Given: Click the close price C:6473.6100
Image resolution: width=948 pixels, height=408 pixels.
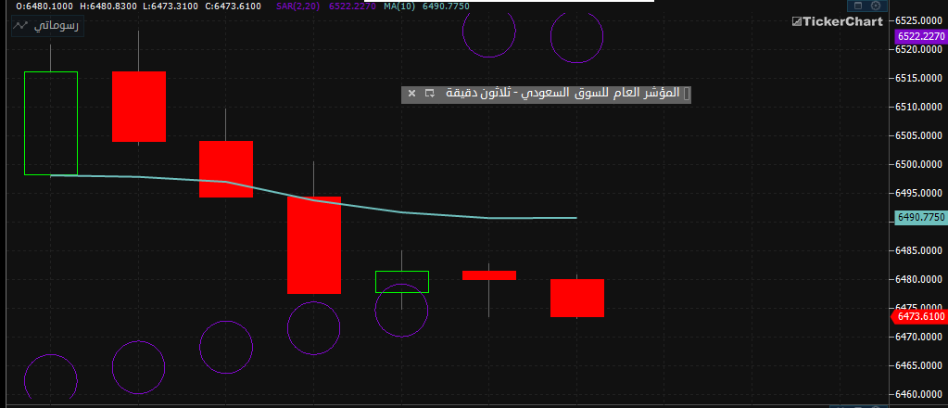Looking at the screenshot, I should [x=233, y=6].
